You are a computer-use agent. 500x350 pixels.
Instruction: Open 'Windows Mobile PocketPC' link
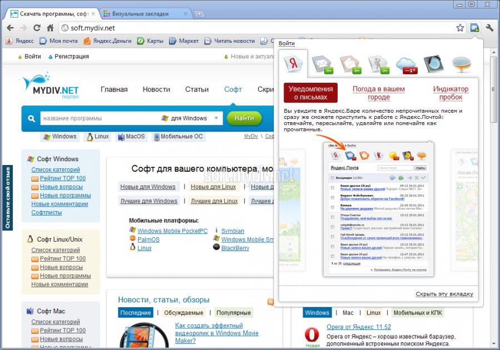[x=172, y=231]
